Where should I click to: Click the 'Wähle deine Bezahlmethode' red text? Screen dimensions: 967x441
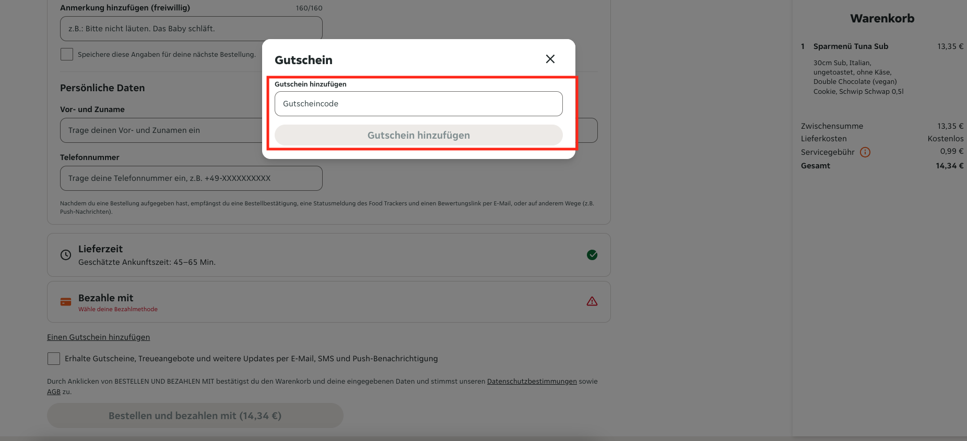[x=118, y=309]
